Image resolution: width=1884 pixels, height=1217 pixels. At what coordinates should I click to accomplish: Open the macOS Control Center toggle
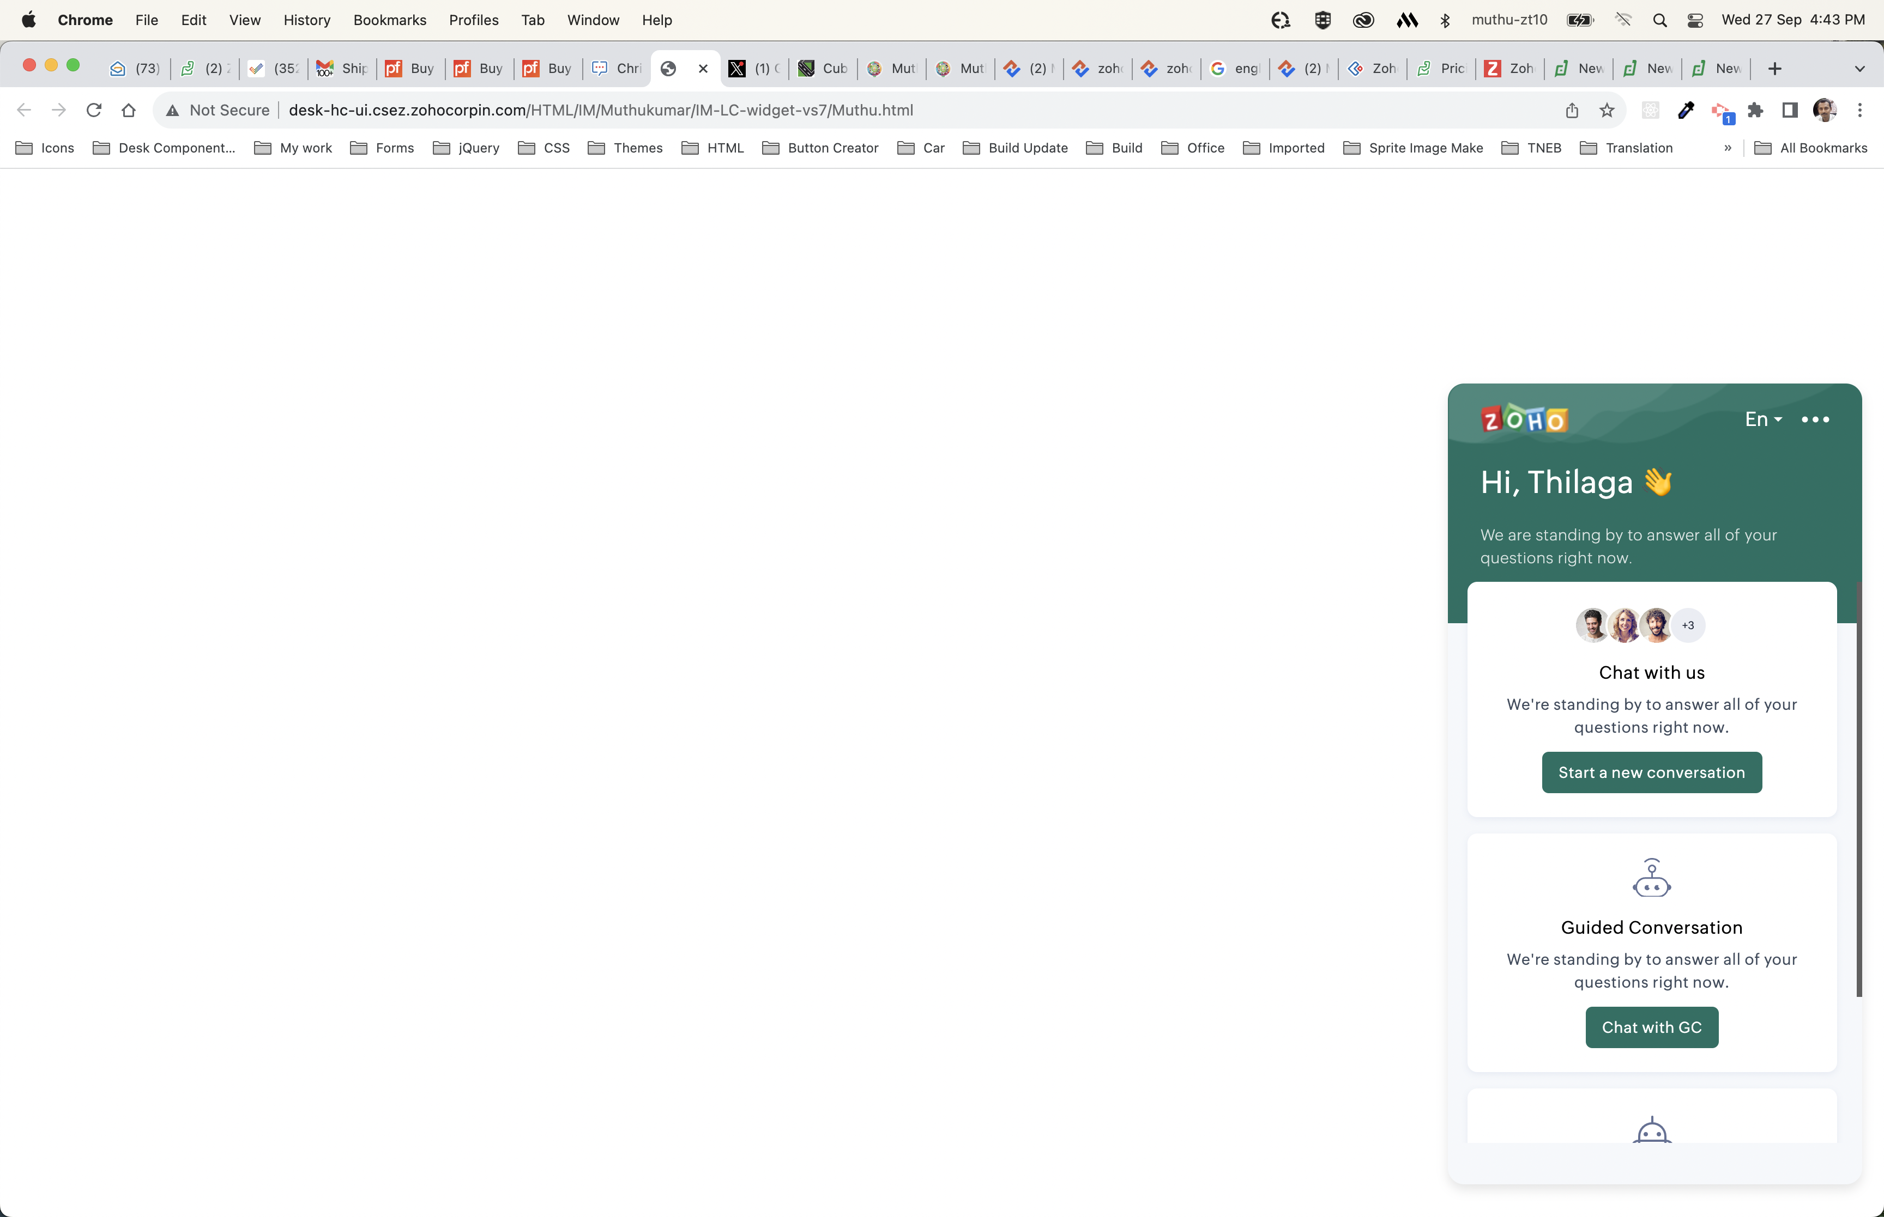coord(1694,20)
